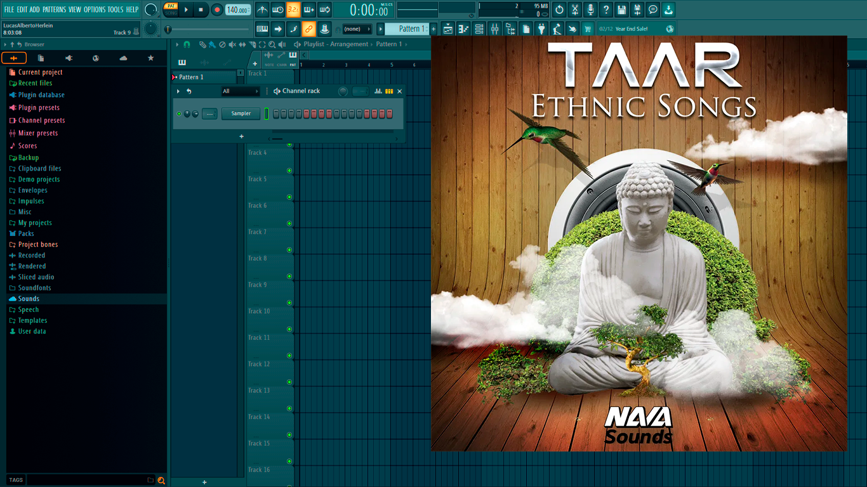Open the HELP menu
Viewport: 867px width, 487px height.
click(x=132, y=10)
